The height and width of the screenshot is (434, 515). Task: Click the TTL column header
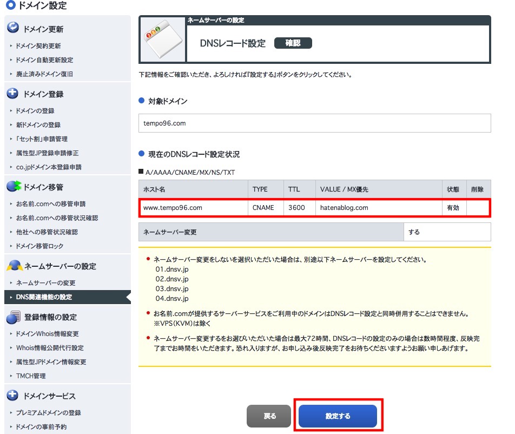pyautogui.click(x=300, y=189)
